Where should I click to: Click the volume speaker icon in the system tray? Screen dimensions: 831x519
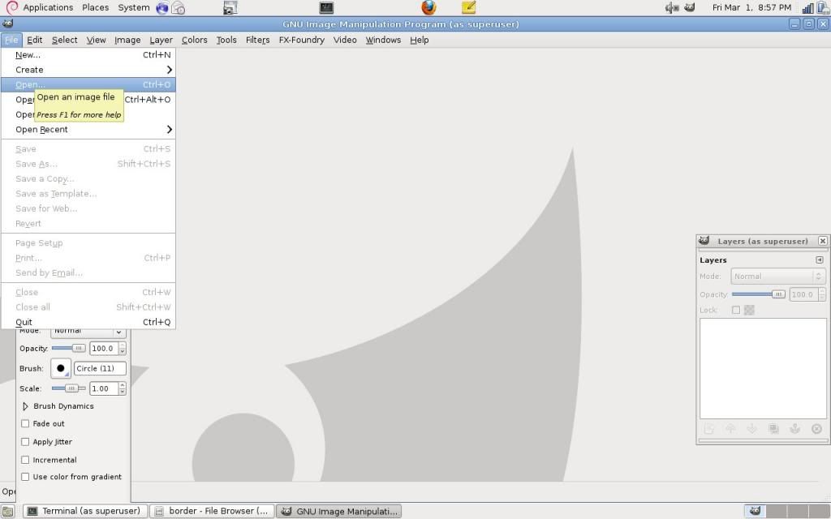click(x=672, y=7)
